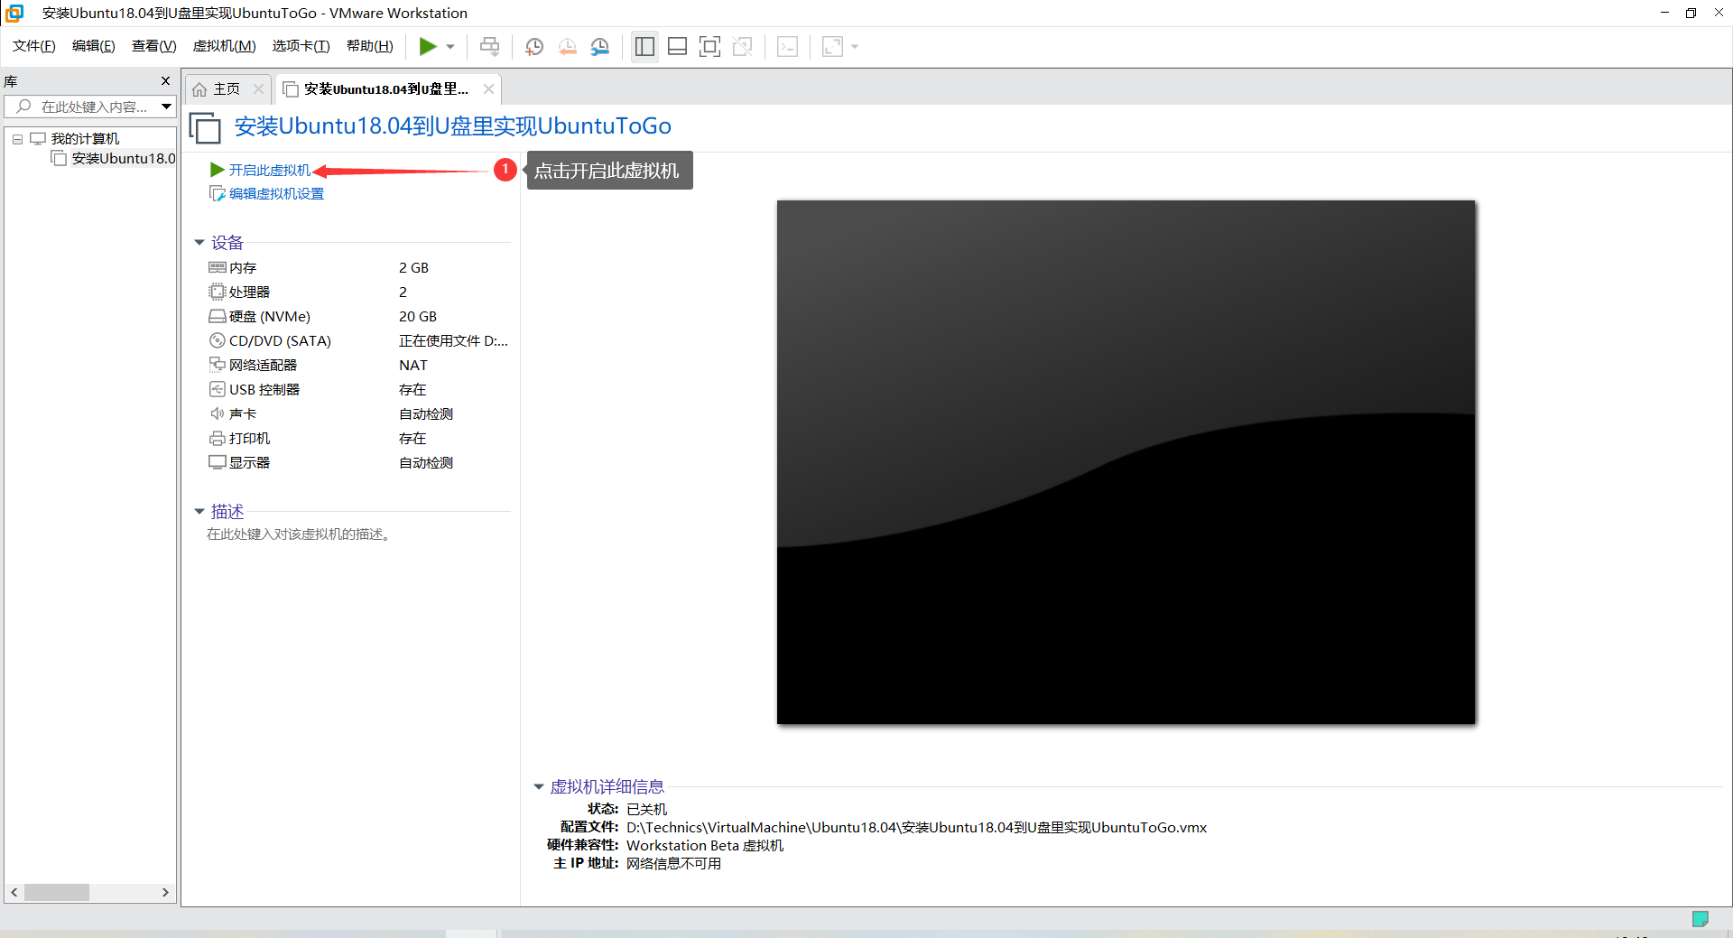Open the stretch display dropdown arrow

pos(855,47)
